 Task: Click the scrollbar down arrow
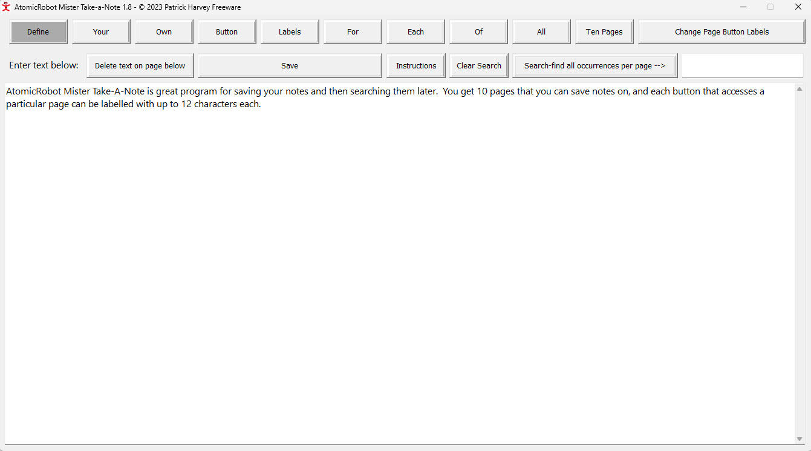[800, 438]
